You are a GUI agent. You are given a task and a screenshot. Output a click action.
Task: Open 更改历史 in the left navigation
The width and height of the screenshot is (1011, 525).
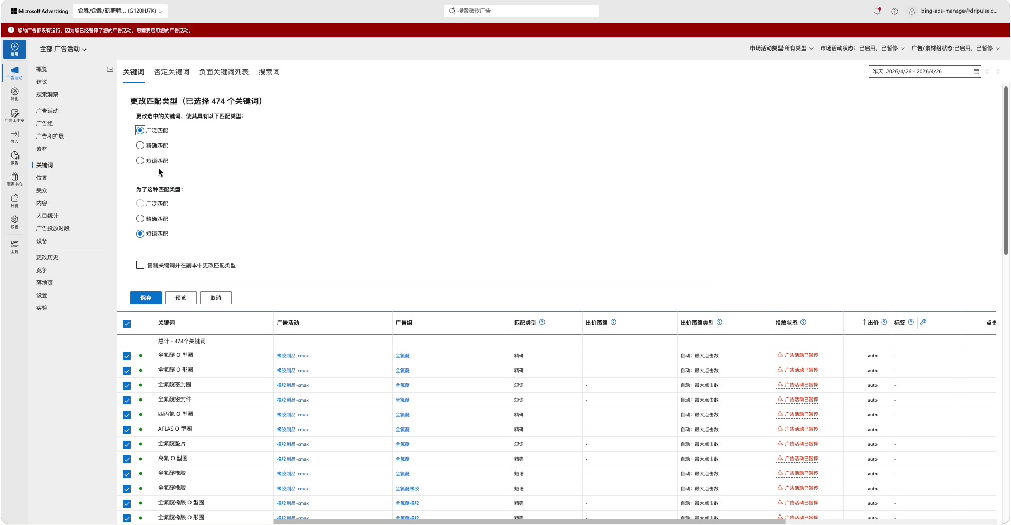47,257
